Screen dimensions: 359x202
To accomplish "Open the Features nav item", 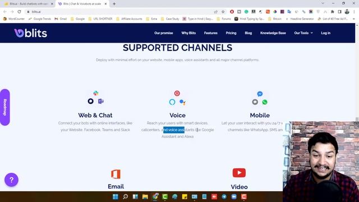I will [211, 33].
